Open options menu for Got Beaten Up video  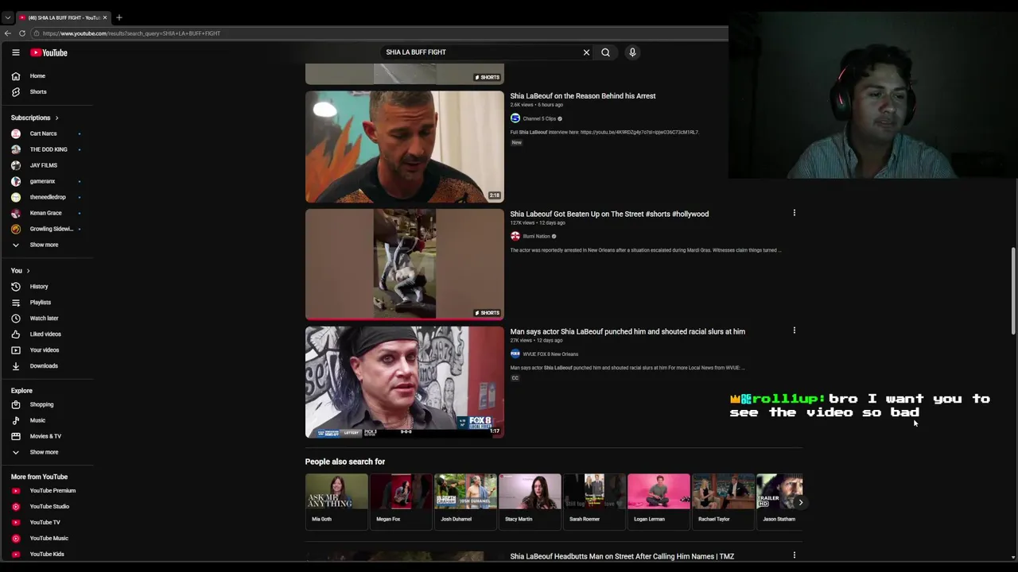(x=794, y=213)
